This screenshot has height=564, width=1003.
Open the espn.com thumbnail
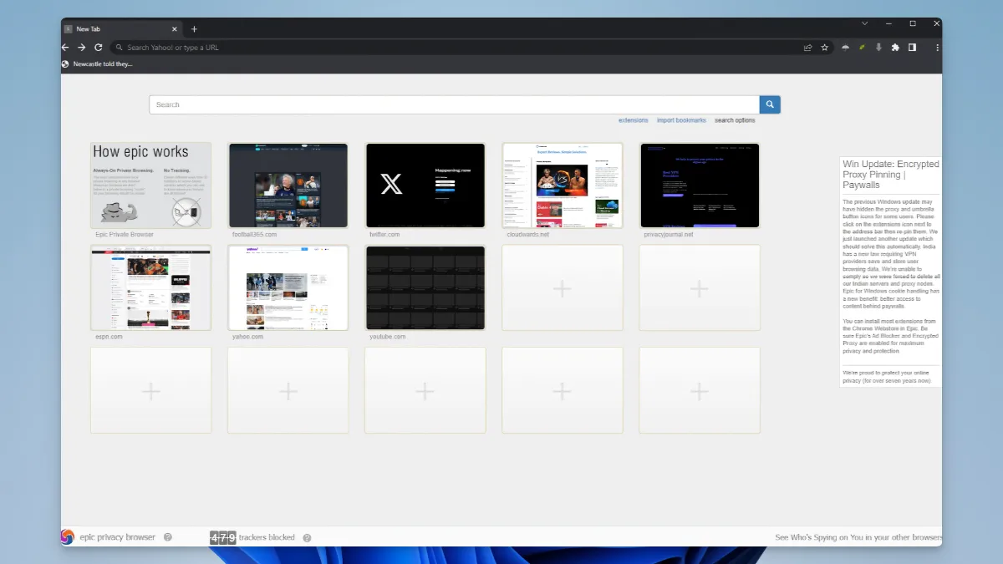point(150,287)
